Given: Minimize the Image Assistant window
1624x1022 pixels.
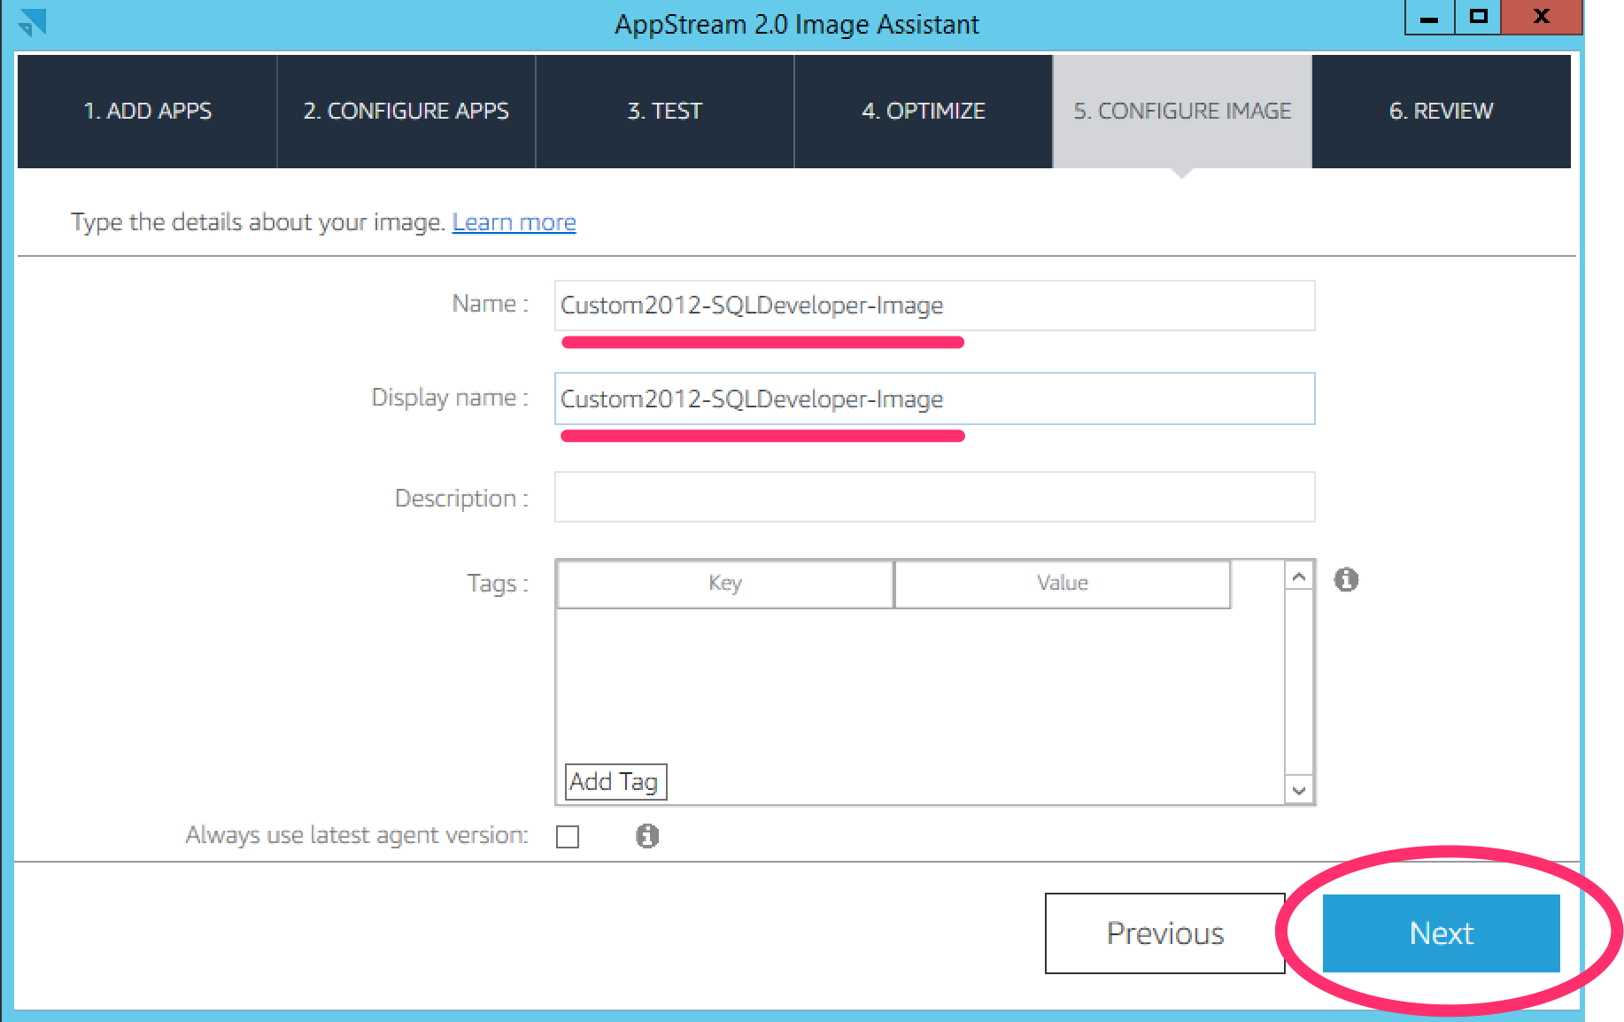Looking at the screenshot, I should point(1429,18).
